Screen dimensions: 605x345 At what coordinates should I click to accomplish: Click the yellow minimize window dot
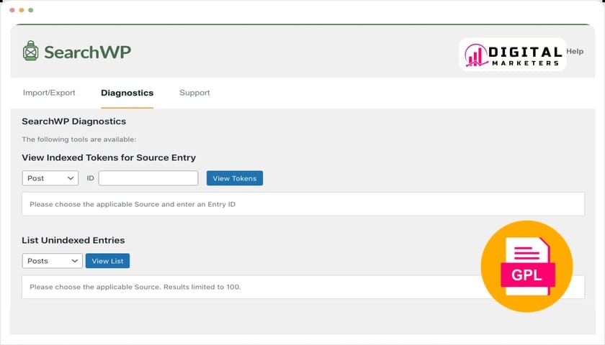(x=22, y=11)
